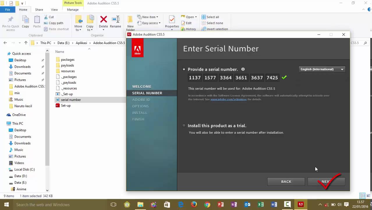Click the red Delete icon in ribbon

(x=103, y=20)
